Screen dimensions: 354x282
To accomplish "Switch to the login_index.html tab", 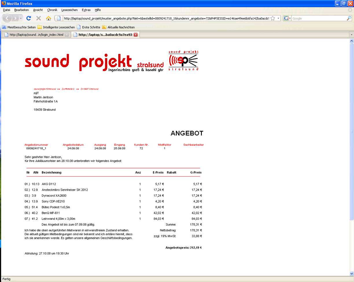I will click(x=36, y=35).
